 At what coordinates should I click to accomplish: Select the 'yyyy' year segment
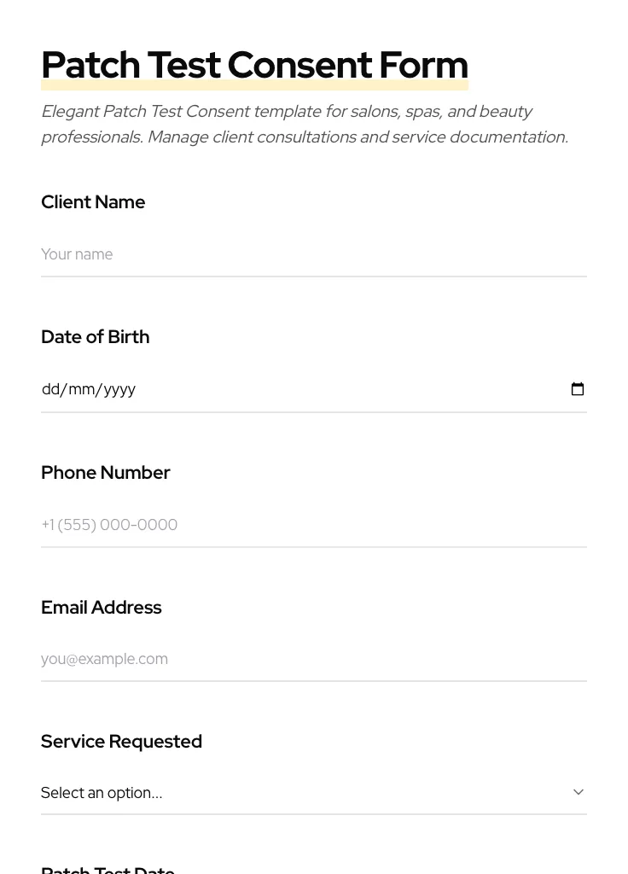click(119, 389)
